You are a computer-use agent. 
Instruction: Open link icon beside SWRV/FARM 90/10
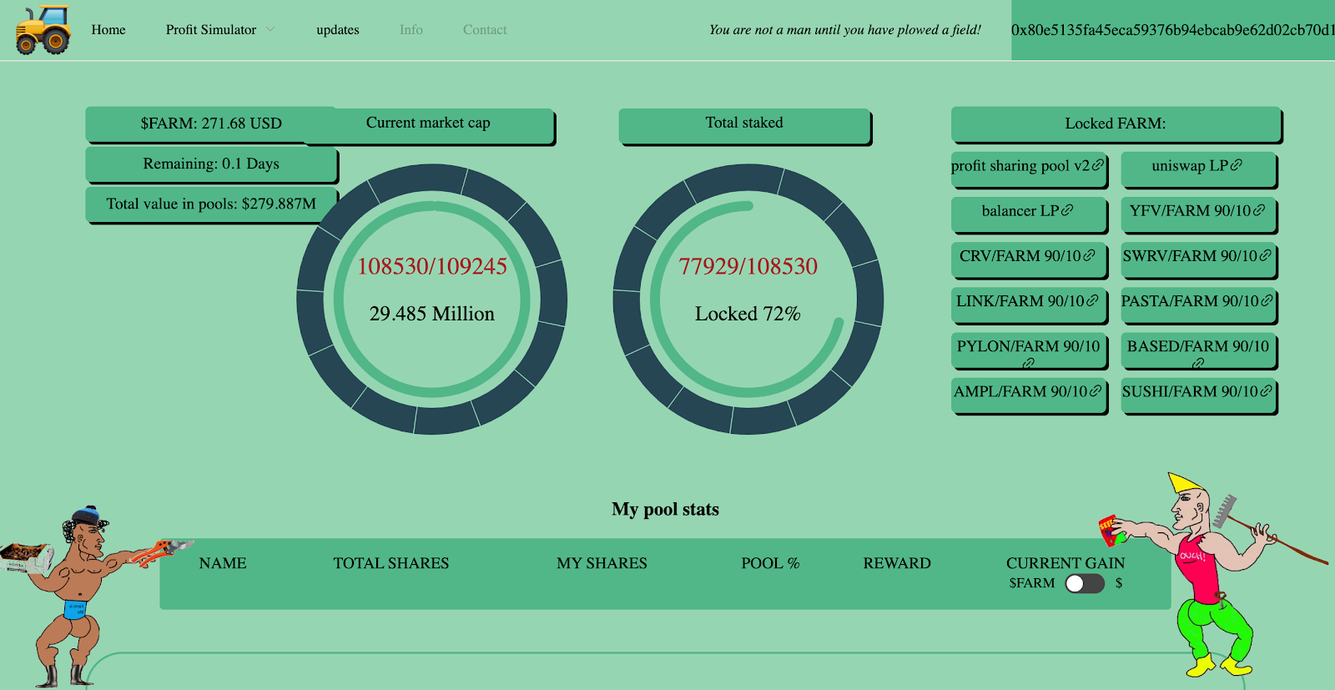pyautogui.click(x=1265, y=255)
